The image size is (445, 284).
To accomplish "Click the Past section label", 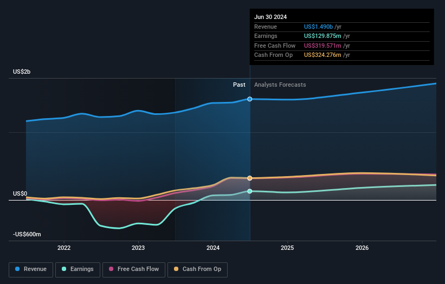I will 239,85.
